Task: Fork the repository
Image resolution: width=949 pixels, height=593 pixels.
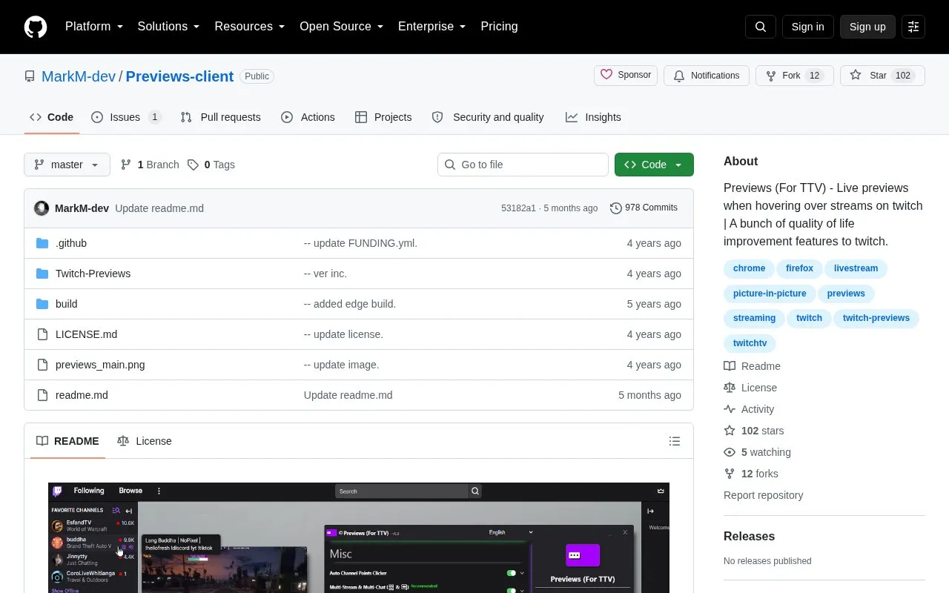Action: click(x=795, y=76)
